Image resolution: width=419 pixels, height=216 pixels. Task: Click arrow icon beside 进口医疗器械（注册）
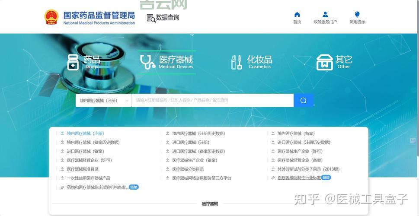pos(167,142)
